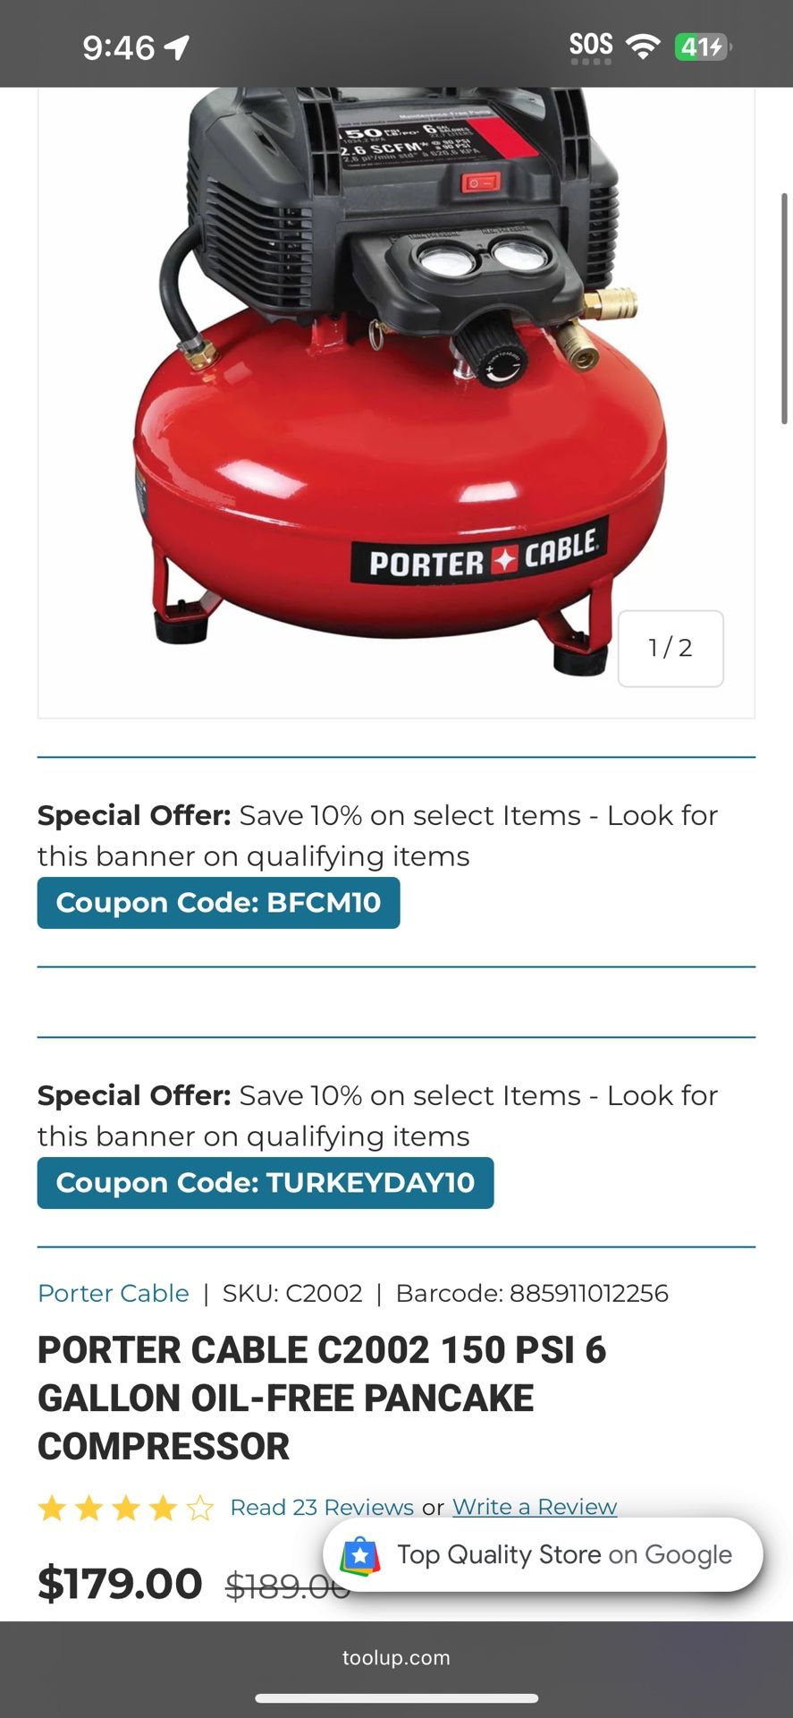Tap the Google store shopping bag icon
The image size is (793, 1718).
[x=360, y=1556]
